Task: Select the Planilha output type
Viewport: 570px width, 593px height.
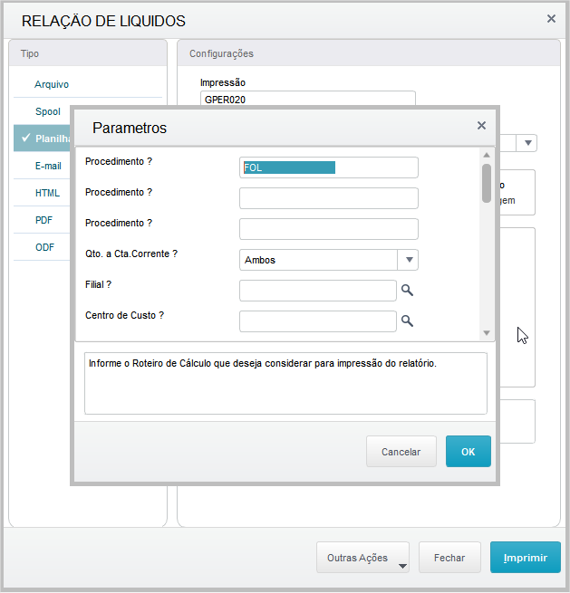Action: click(x=43, y=139)
